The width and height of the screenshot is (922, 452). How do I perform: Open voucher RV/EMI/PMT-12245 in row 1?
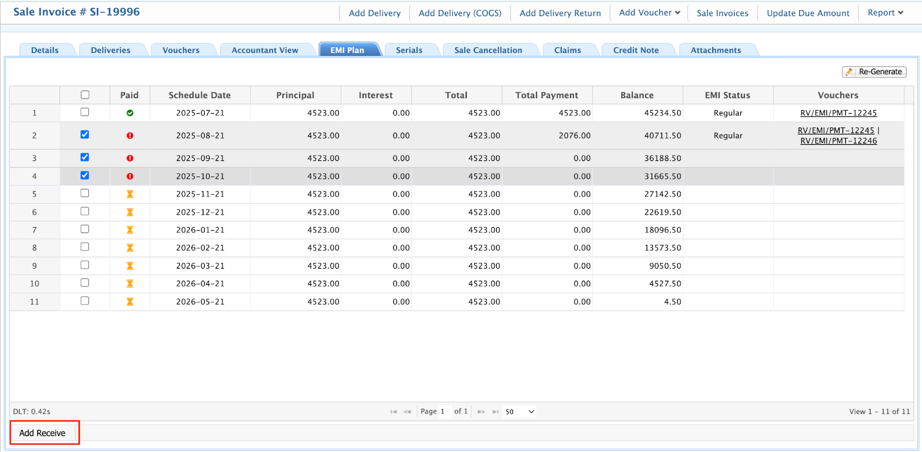(x=838, y=113)
